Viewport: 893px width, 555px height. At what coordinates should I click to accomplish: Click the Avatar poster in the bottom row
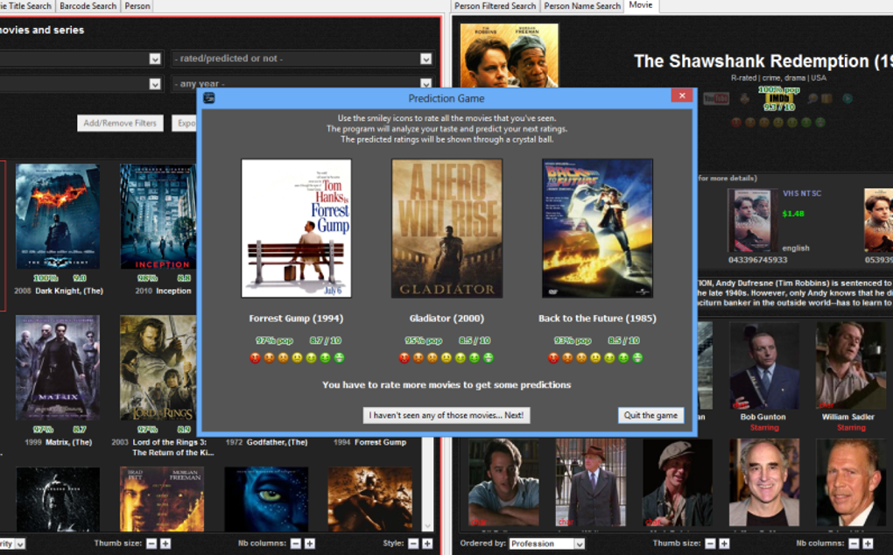[266, 500]
